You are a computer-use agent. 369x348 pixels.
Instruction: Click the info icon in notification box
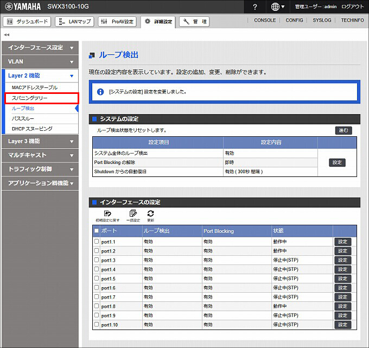click(100, 92)
